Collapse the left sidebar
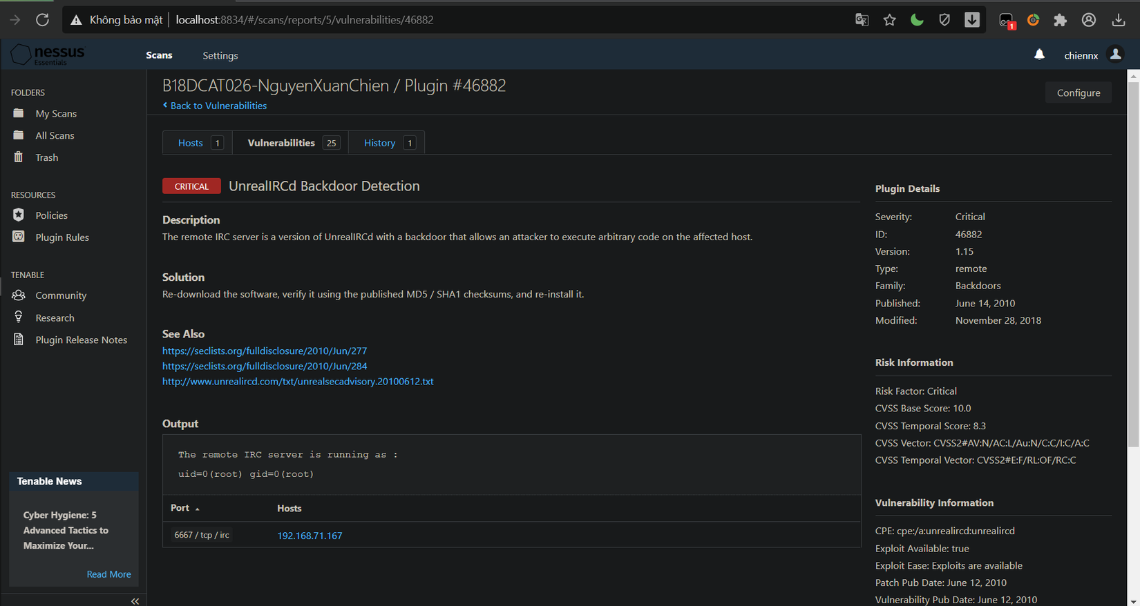 click(135, 601)
